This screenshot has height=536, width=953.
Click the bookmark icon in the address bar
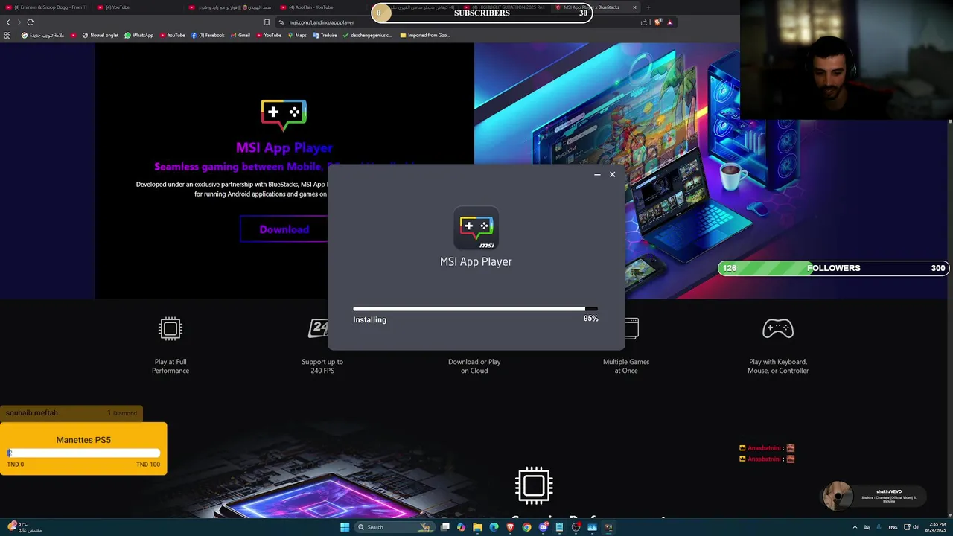point(267,22)
